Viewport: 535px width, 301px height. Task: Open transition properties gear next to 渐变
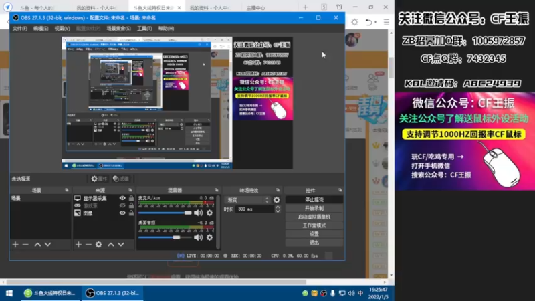click(277, 200)
